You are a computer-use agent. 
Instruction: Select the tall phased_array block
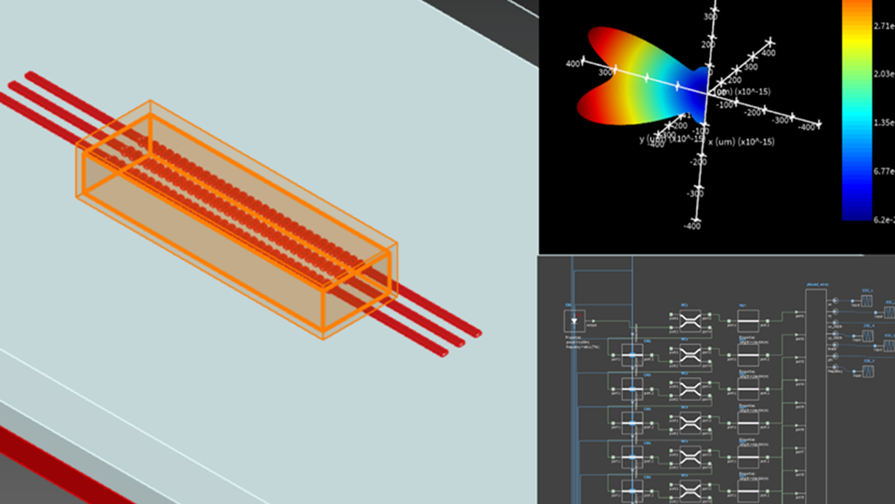(x=815, y=392)
